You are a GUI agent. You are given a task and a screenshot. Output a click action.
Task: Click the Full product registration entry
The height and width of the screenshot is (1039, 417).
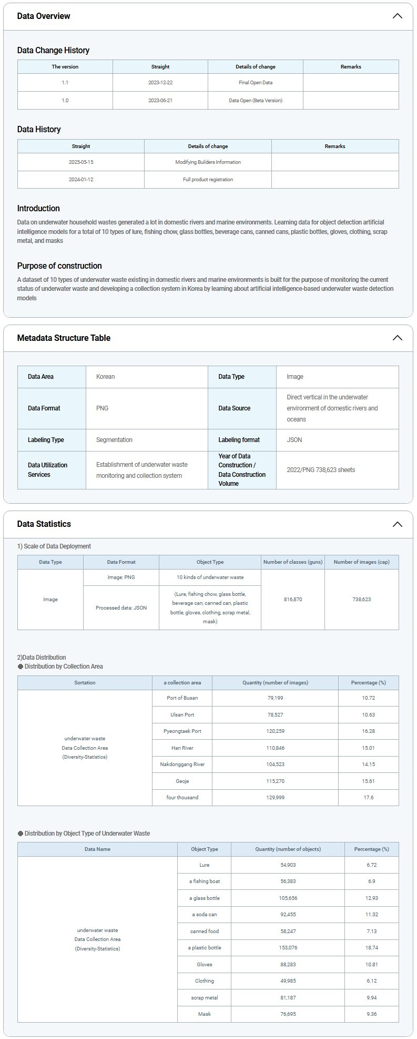(208, 179)
